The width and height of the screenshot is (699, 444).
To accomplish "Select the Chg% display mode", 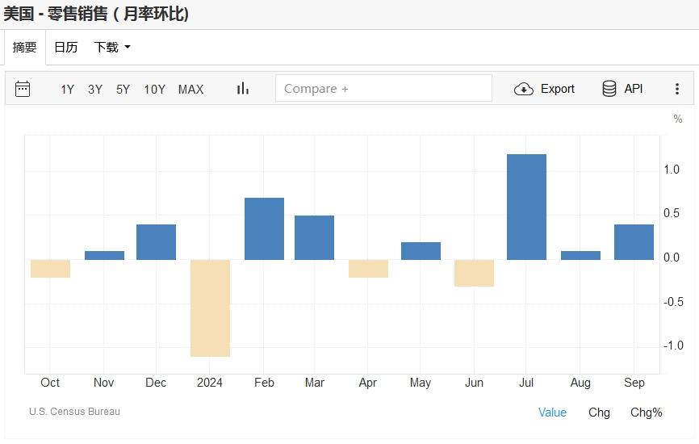I will pos(646,413).
